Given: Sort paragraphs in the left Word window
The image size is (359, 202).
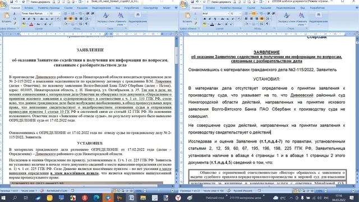Looking at the screenshot, I should (81, 24).
